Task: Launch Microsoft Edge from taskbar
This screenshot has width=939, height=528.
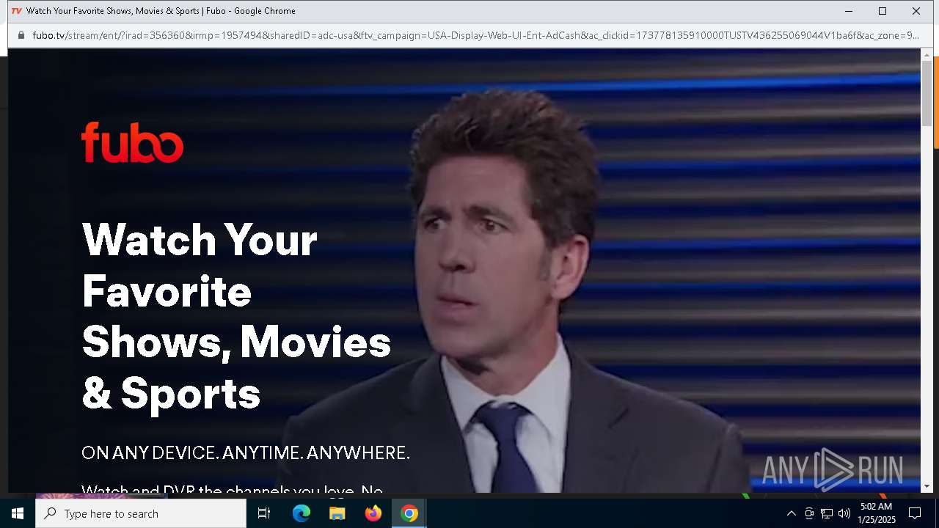Action: [302, 513]
